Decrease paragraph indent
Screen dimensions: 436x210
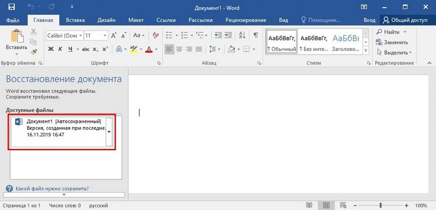tap(219, 35)
